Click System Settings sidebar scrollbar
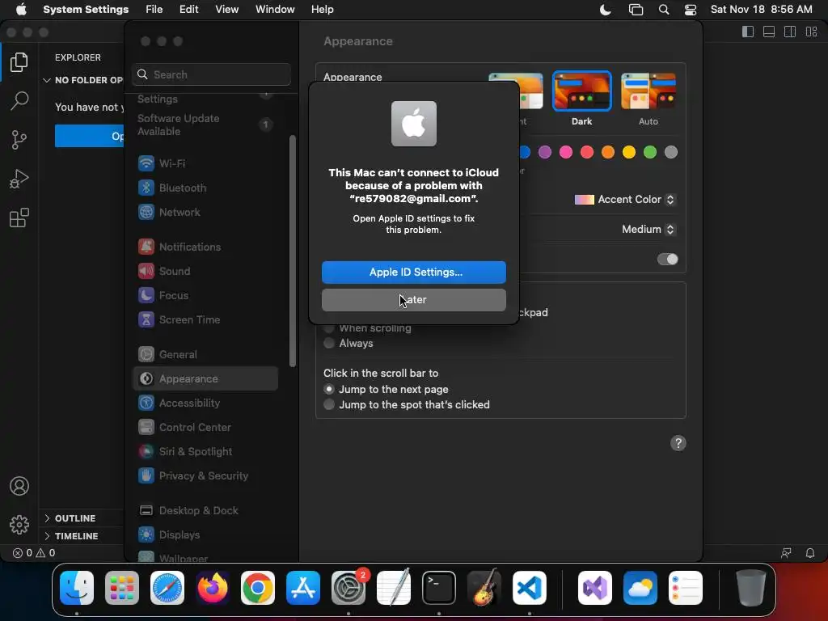The image size is (828, 621). tap(293, 251)
